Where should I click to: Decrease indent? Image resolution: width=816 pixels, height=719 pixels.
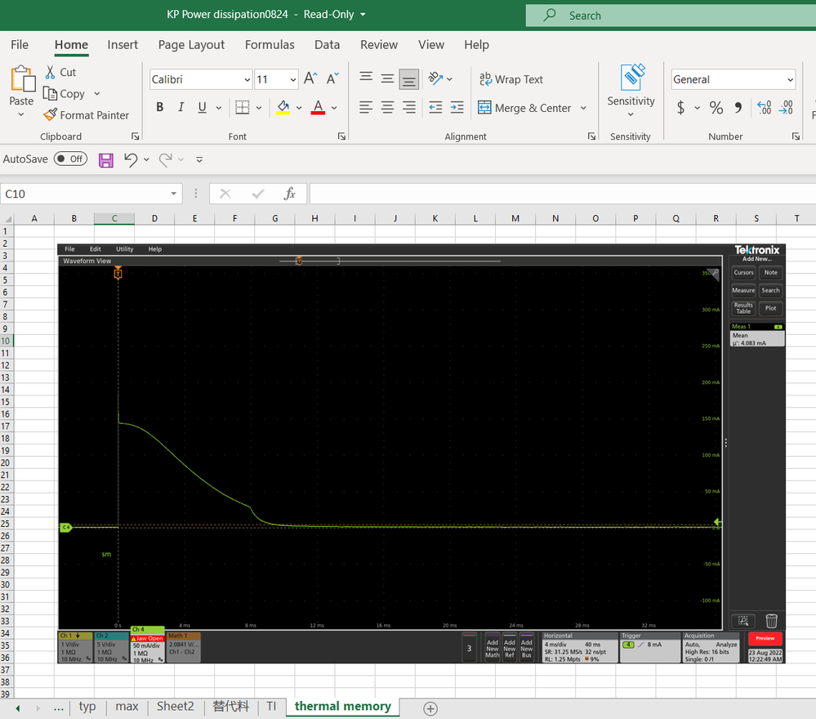[x=435, y=107]
